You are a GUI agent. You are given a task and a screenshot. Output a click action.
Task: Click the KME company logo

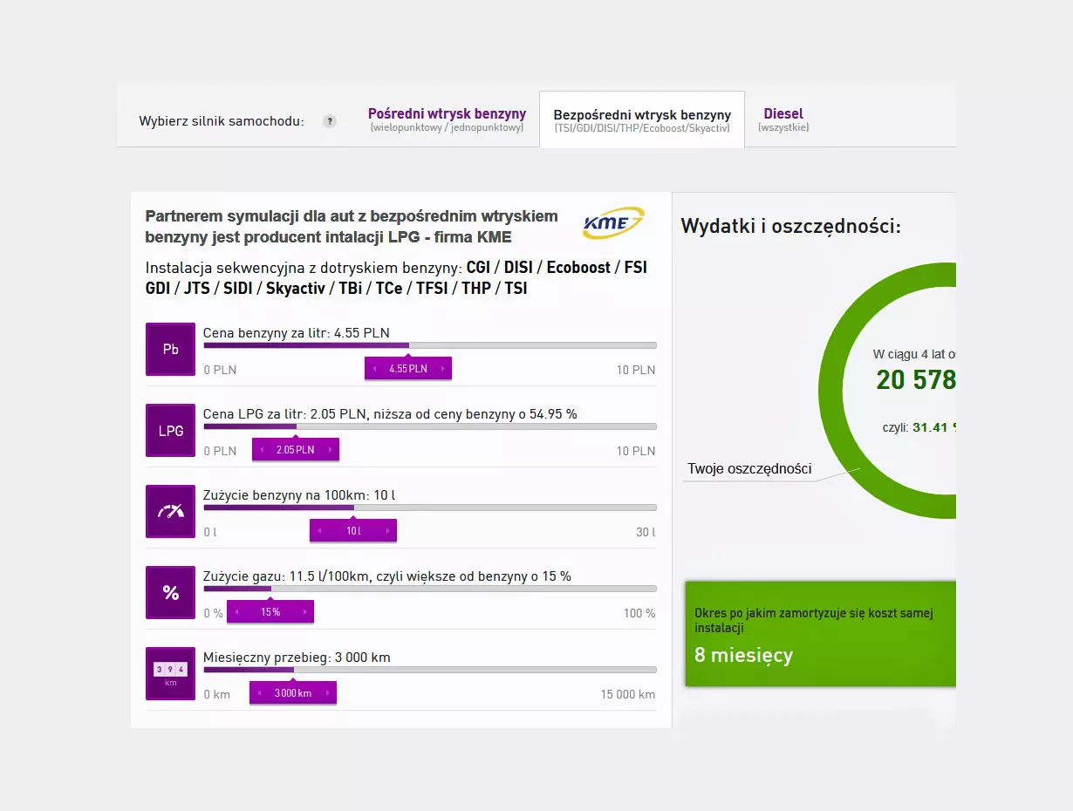[x=612, y=223]
